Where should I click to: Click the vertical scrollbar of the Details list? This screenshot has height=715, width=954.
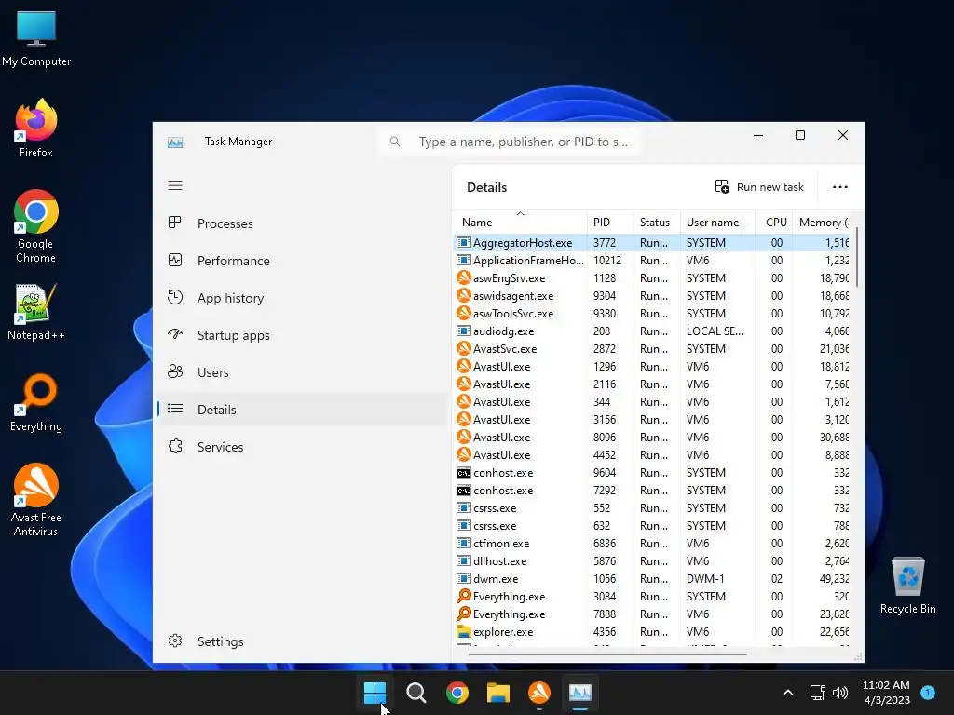[857, 257]
